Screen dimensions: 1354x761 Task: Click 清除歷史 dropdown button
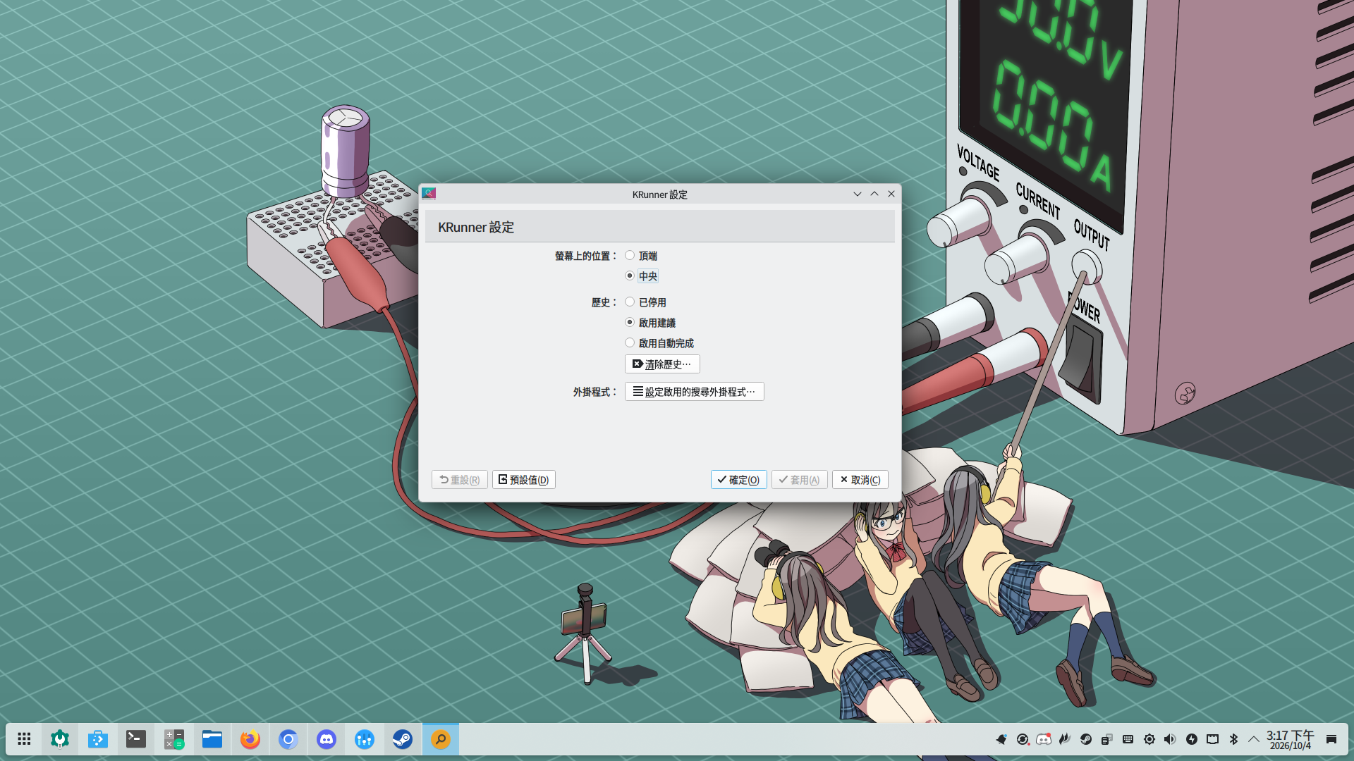(x=662, y=364)
